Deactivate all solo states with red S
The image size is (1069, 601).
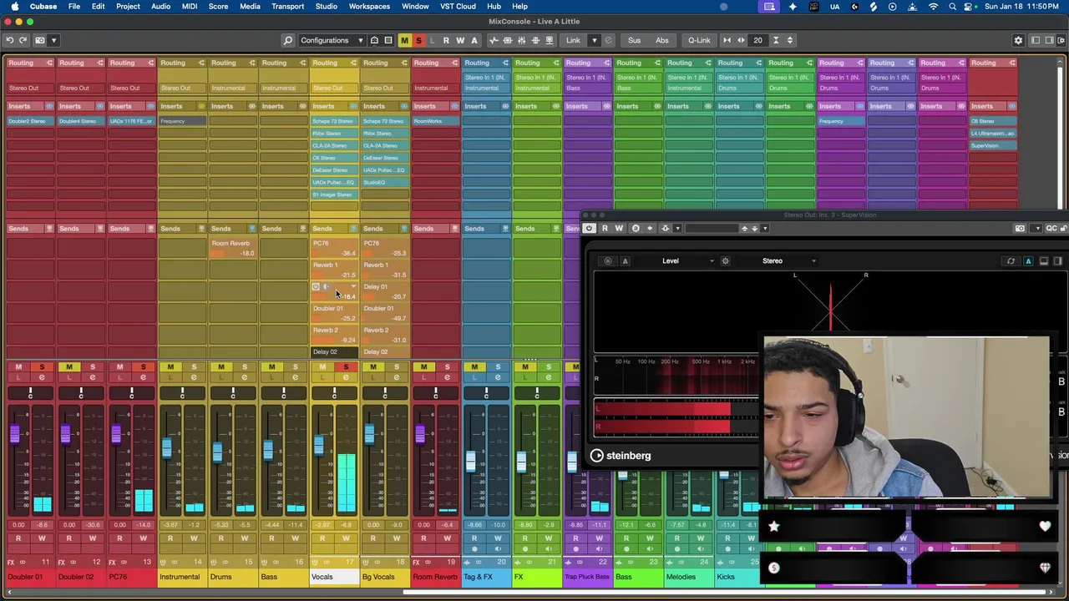(x=418, y=40)
